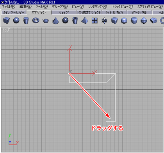Open the グループ(G) menu
This screenshot has width=164, height=153.
60,6
